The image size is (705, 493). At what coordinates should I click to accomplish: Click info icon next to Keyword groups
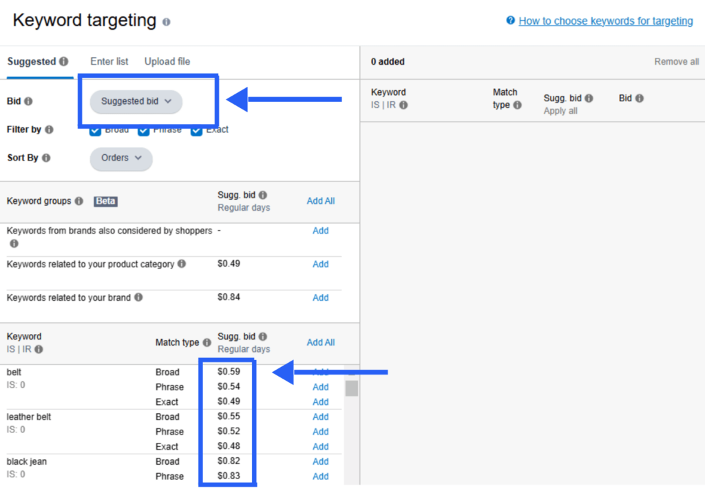pyautogui.click(x=79, y=201)
